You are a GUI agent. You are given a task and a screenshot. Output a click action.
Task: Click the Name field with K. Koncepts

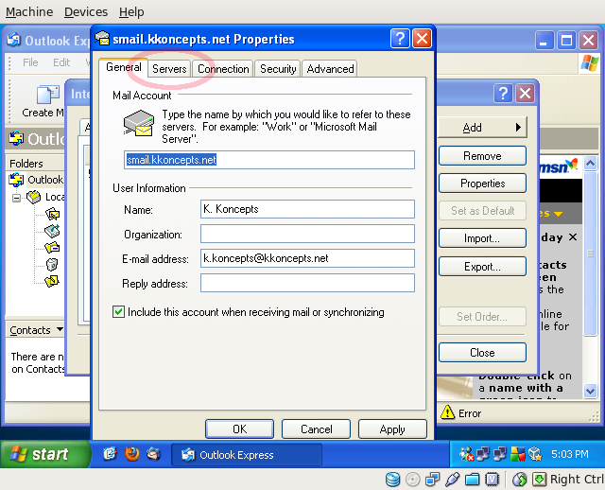(307, 209)
